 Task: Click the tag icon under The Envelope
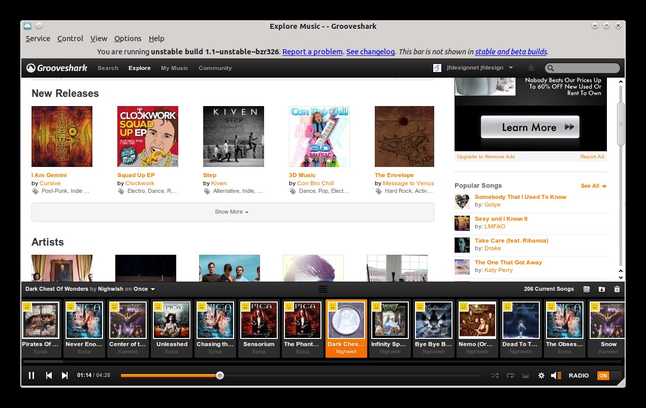tap(378, 191)
